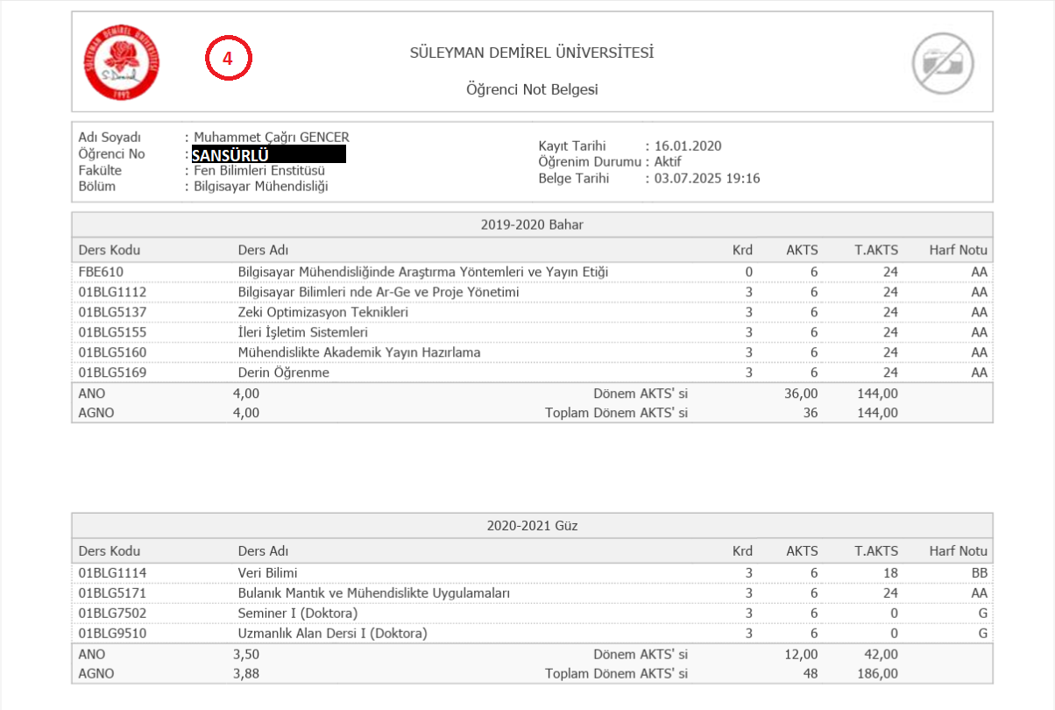This screenshot has width=1055, height=710.
Task: Click the AGNO value 3,88
Action: click(247, 673)
